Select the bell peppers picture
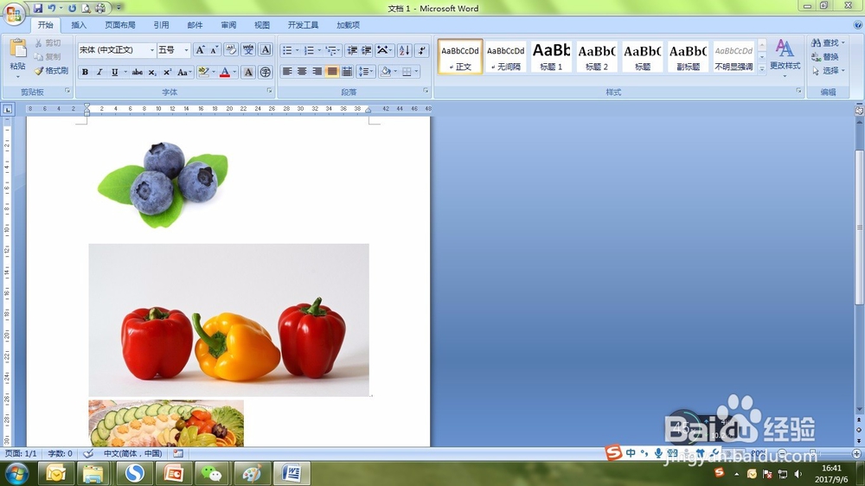The width and height of the screenshot is (865, 486). (x=229, y=320)
